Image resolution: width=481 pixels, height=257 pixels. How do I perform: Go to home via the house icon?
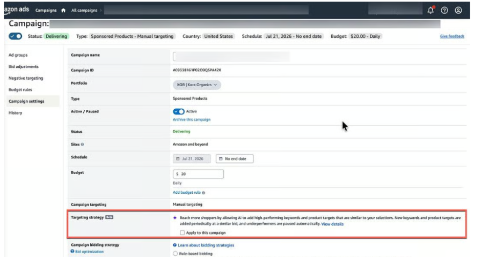click(x=63, y=10)
